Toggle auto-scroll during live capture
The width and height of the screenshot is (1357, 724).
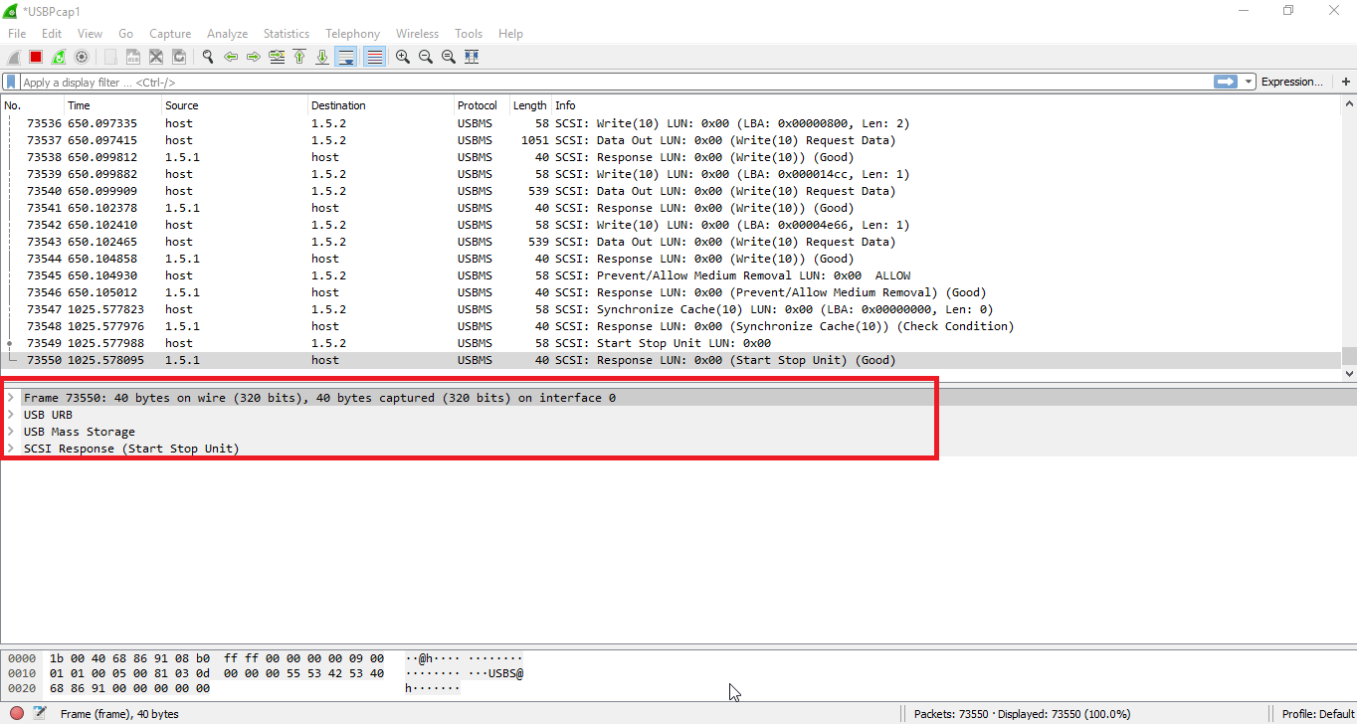click(345, 57)
